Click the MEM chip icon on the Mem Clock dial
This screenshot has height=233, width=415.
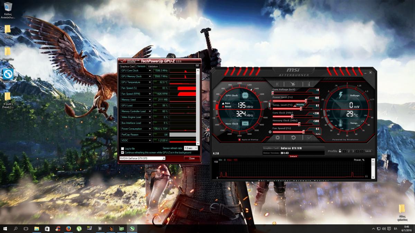(245, 123)
